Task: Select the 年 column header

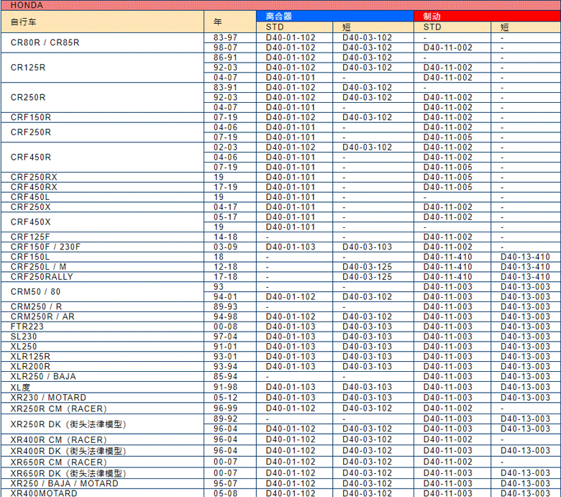Action: coord(217,22)
